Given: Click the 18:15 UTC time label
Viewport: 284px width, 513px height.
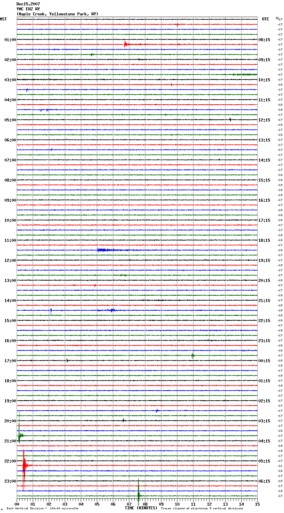Looking at the screenshot, I should click(264, 240).
